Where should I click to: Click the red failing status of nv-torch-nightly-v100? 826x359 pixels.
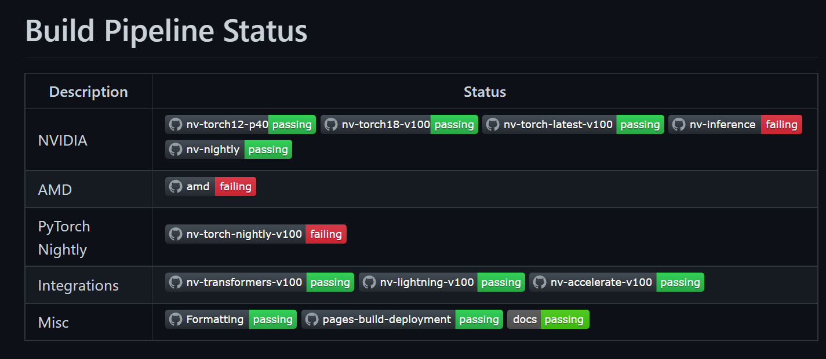pos(326,234)
